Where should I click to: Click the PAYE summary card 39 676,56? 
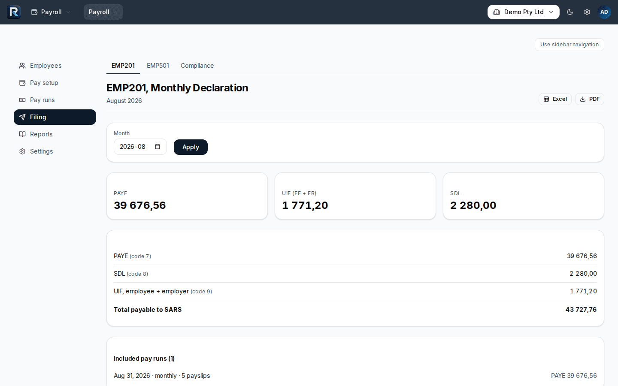point(187,196)
